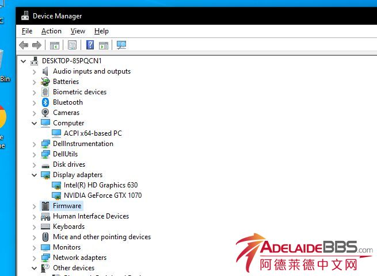
Task: Click the blue Help toolbar icon
Action: pyautogui.click(x=90, y=45)
